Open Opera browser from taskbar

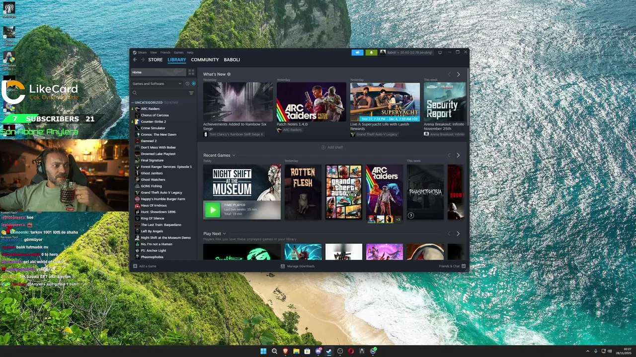coord(351,351)
